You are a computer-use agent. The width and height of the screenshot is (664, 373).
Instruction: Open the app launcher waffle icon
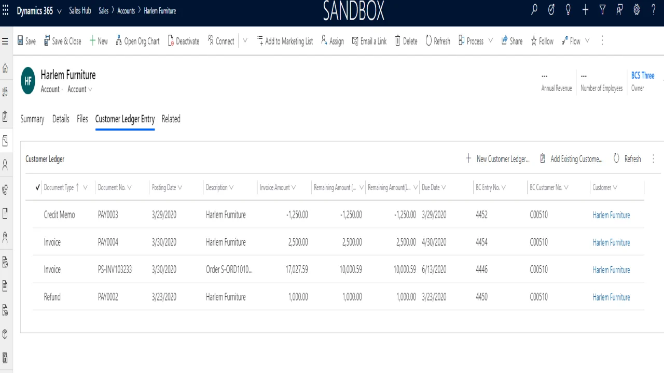(6, 10)
